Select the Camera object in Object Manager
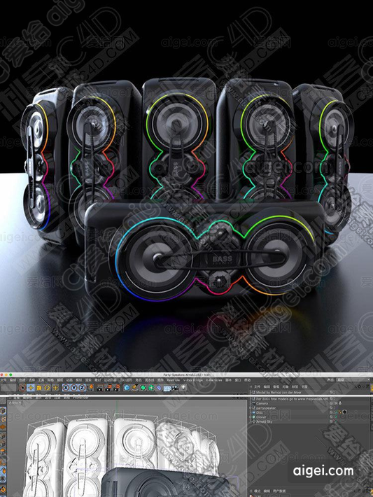373x497 pixels. (x=262, y=403)
